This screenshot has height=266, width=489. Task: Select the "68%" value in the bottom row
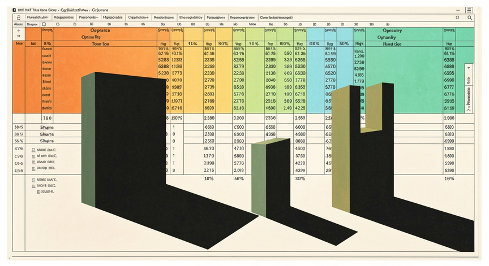[239, 178]
